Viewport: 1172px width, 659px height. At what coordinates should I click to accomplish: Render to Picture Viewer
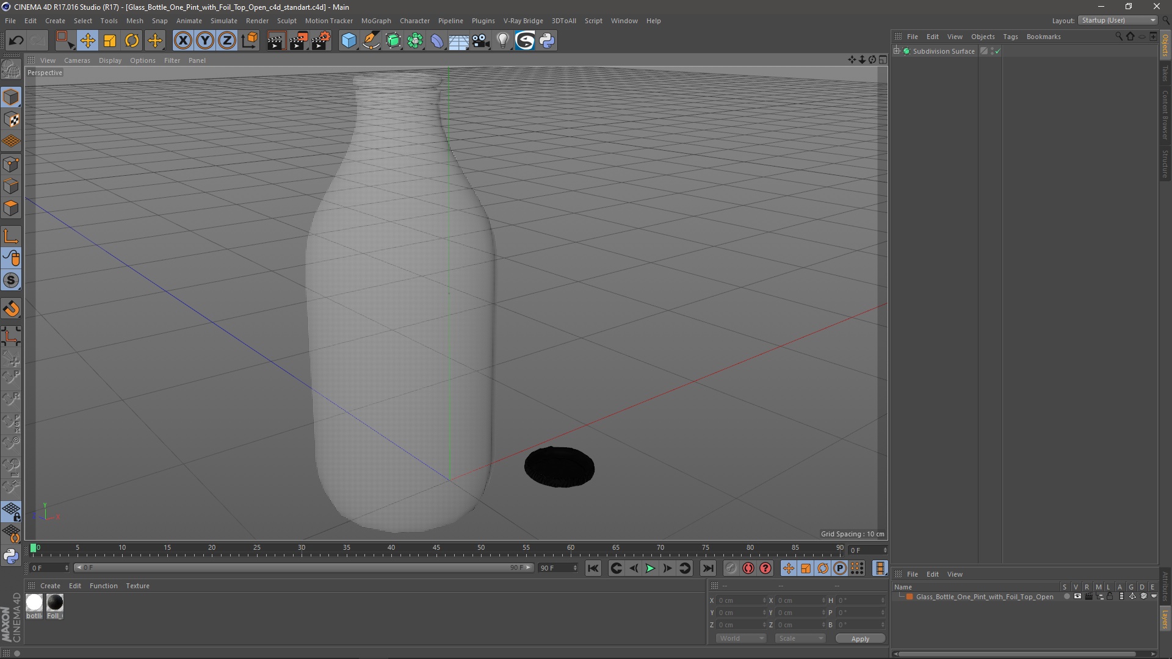[298, 41]
